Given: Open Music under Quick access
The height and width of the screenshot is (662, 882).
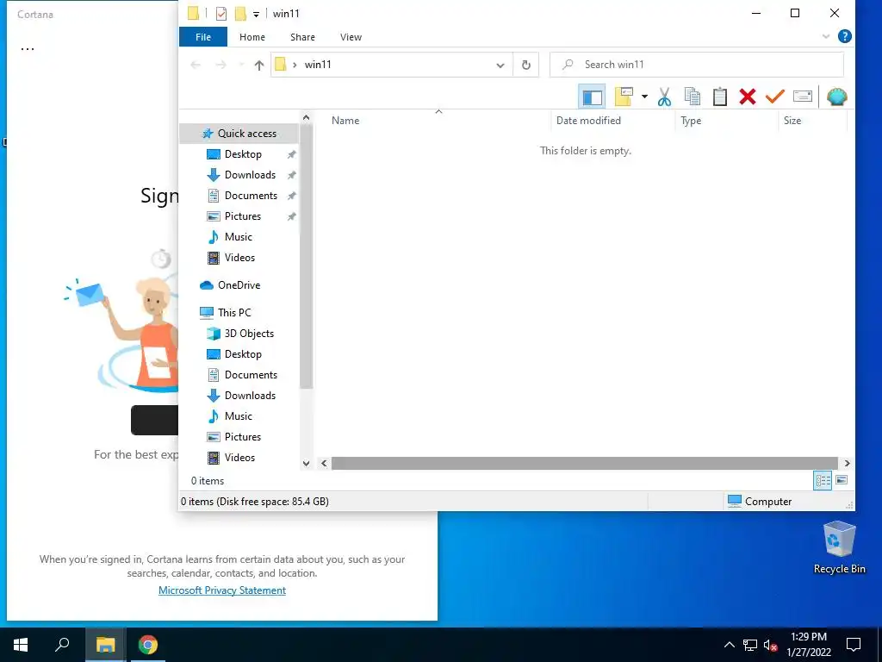Looking at the screenshot, I should [x=239, y=237].
